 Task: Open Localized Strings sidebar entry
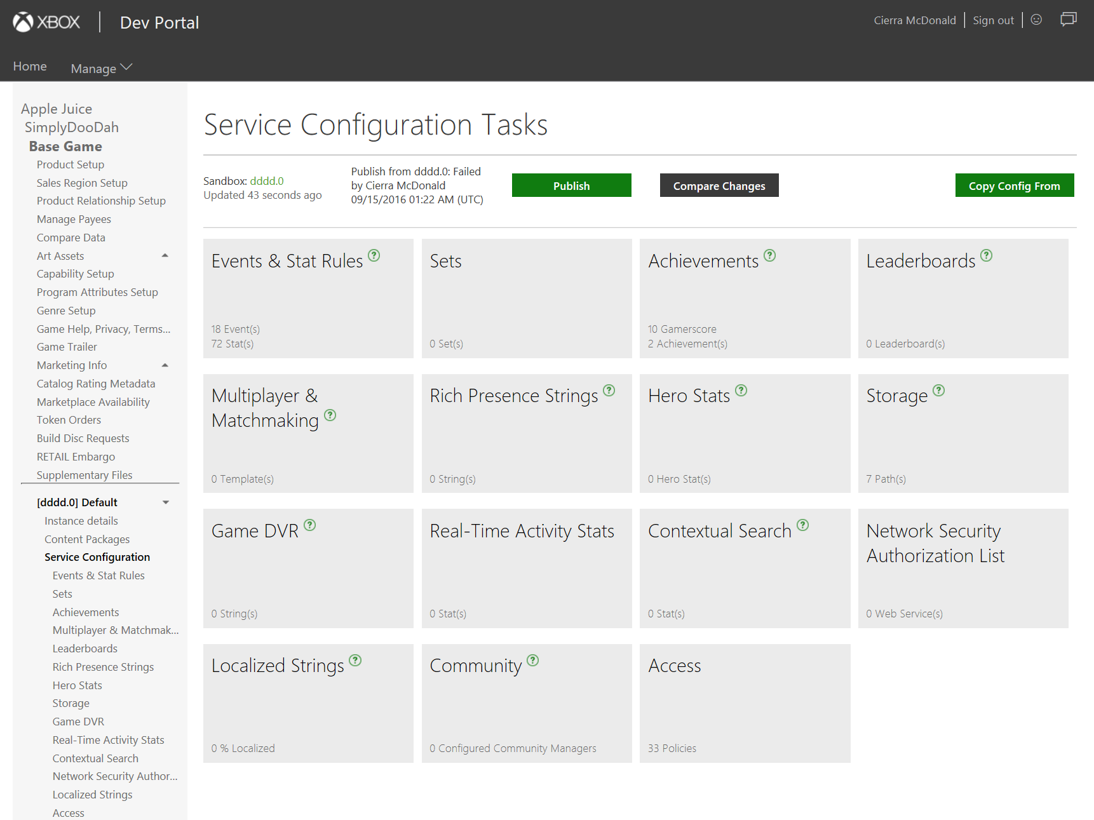93,795
